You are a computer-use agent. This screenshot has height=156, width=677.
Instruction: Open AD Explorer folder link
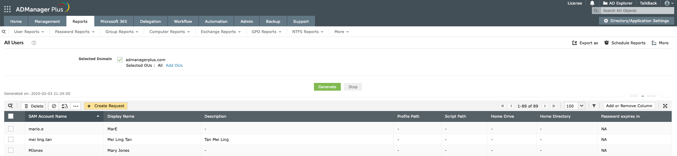coord(618,3)
